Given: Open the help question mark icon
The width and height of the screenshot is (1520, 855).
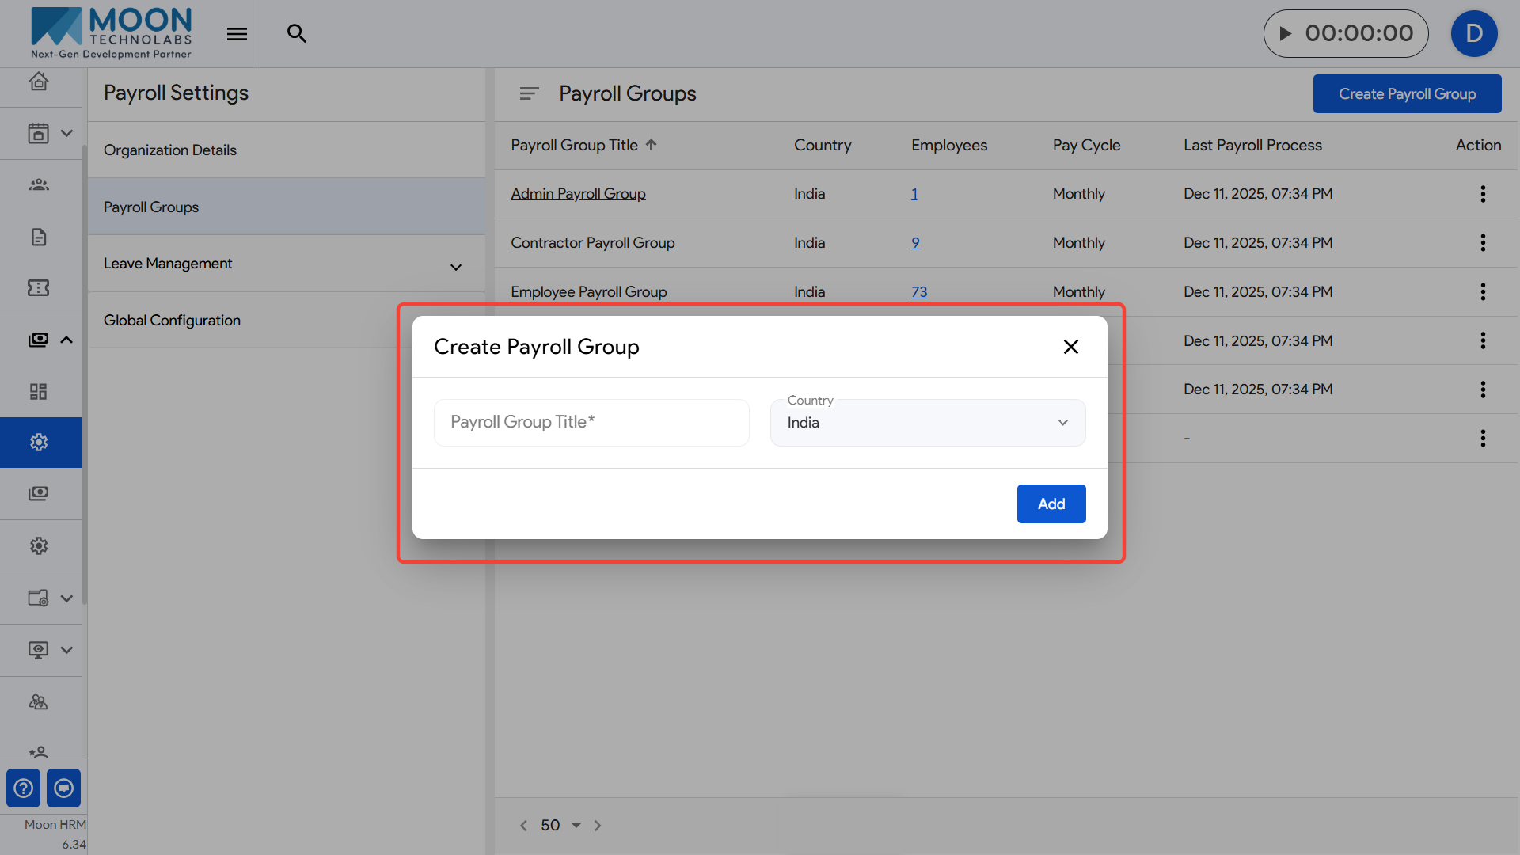Looking at the screenshot, I should (23, 788).
